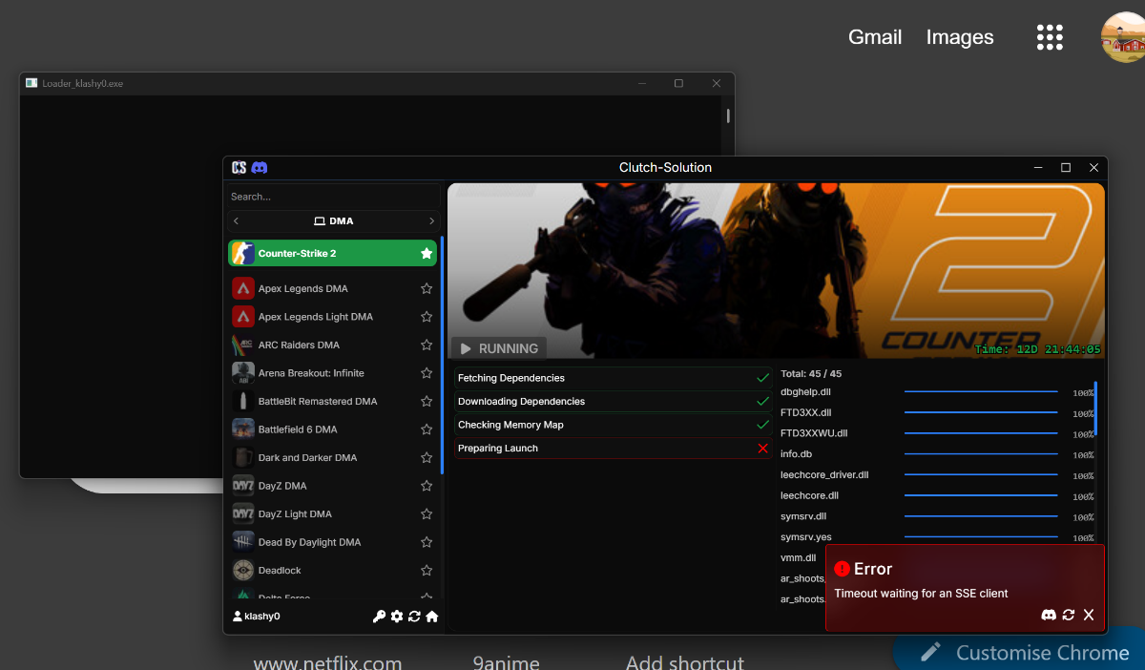This screenshot has height=670, width=1145.
Task: Click Discord icon in Error popup
Action: pos(1049,615)
